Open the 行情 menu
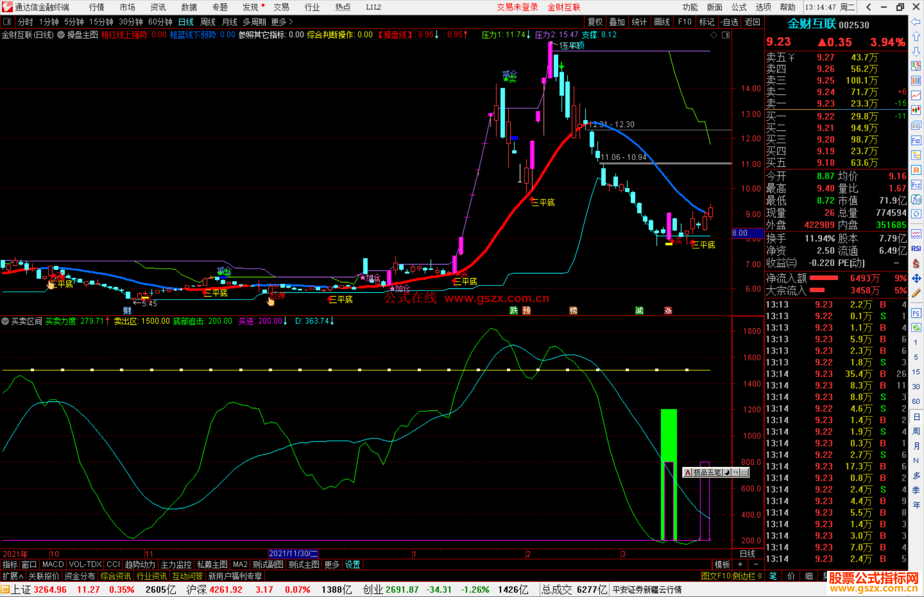Screen dimensions: 924x597 (97, 7)
